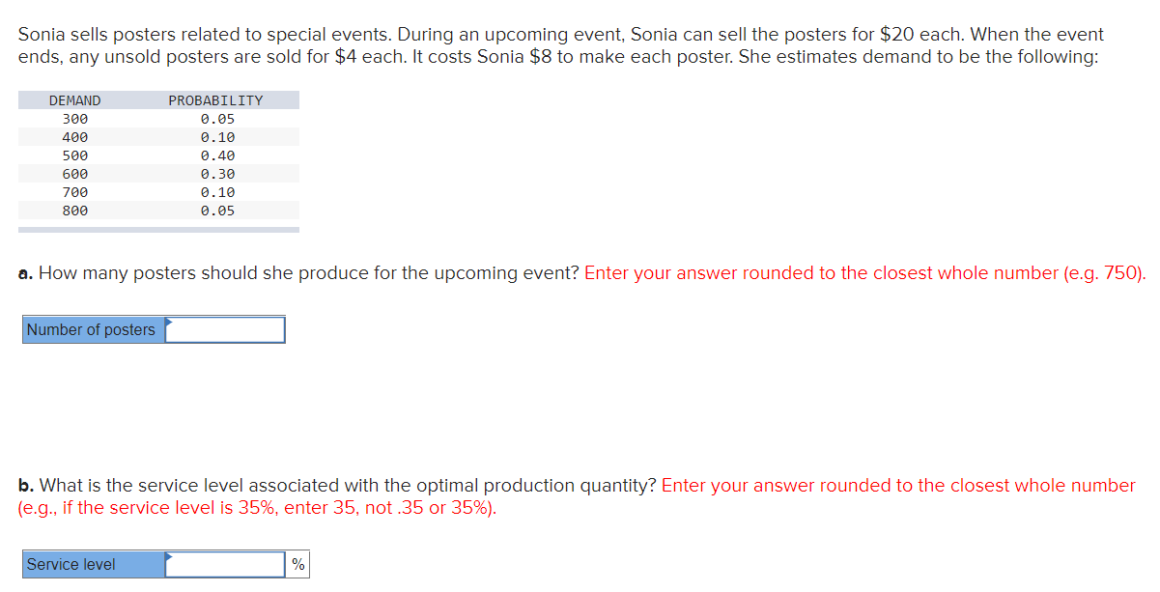Click the demand row showing 300
This screenshot has height=592, width=1160.
coord(74,118)
